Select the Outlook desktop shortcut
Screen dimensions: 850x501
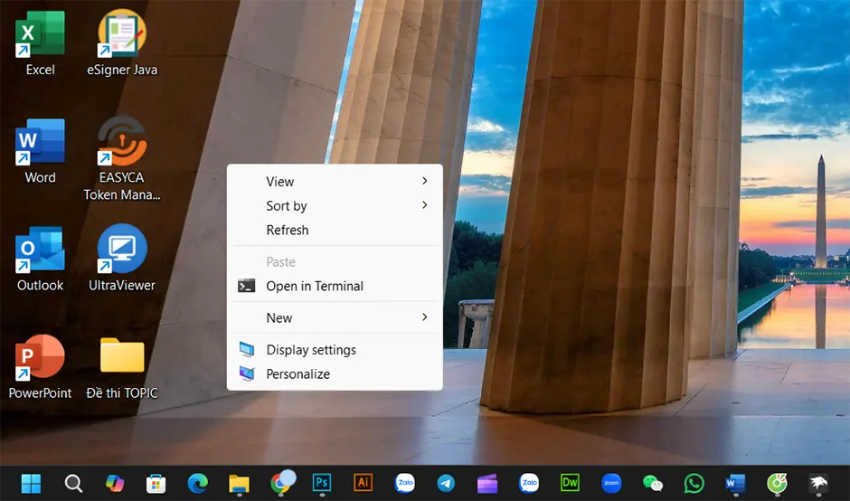40,260
